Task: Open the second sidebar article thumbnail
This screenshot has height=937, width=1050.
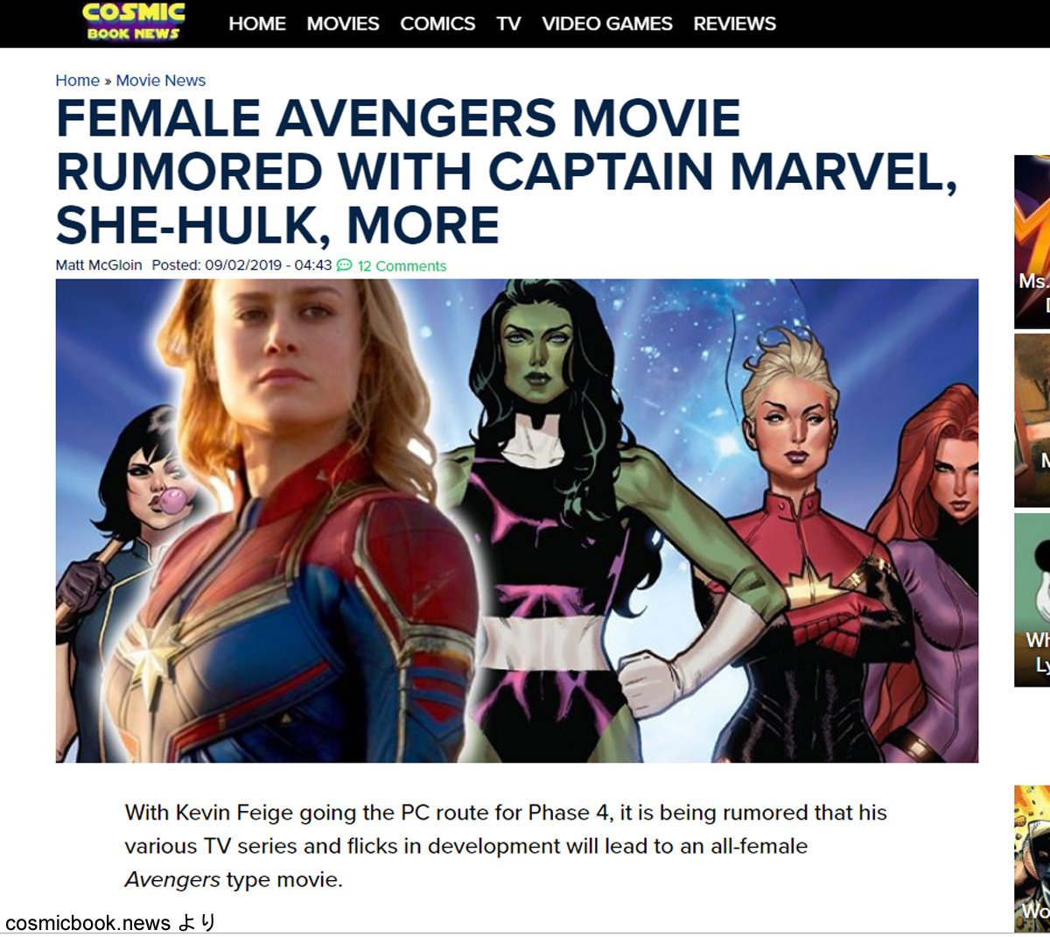Action: tap(1032, 420)
